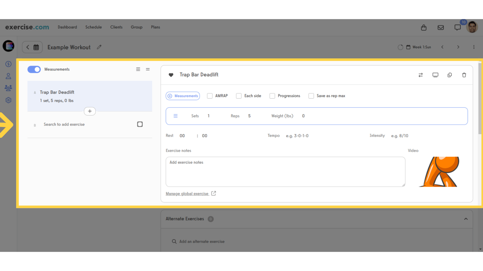Open the Dashboard menu
This screenshot has width=483, height=271.
[x=67, y=27]
